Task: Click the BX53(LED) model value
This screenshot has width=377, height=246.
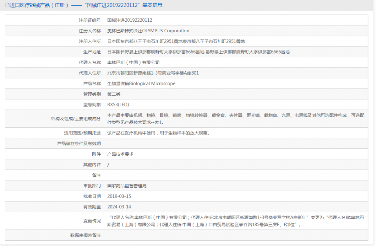Action: [x=118, y=105]
